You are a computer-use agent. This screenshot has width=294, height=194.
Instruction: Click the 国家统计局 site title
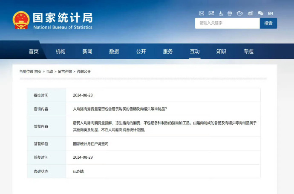[63, 17]
